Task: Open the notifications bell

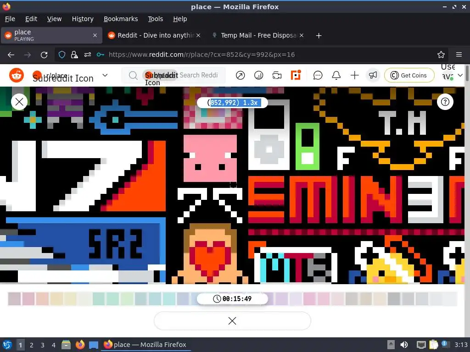Action: [336, 75]
